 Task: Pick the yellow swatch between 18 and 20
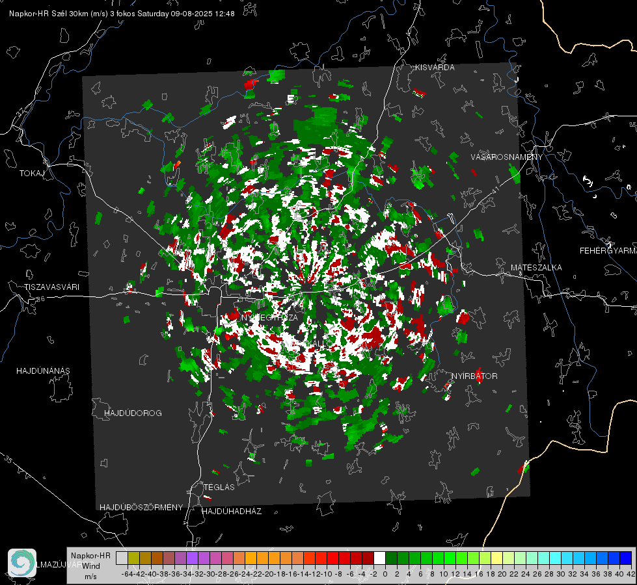tap(497, 558)
